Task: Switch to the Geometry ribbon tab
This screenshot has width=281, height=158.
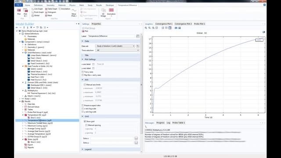Action: pyautogui.click(x=50, y=5)
